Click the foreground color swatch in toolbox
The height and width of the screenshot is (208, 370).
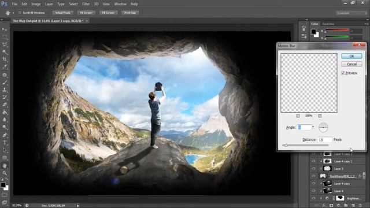[x=3, y=185]
